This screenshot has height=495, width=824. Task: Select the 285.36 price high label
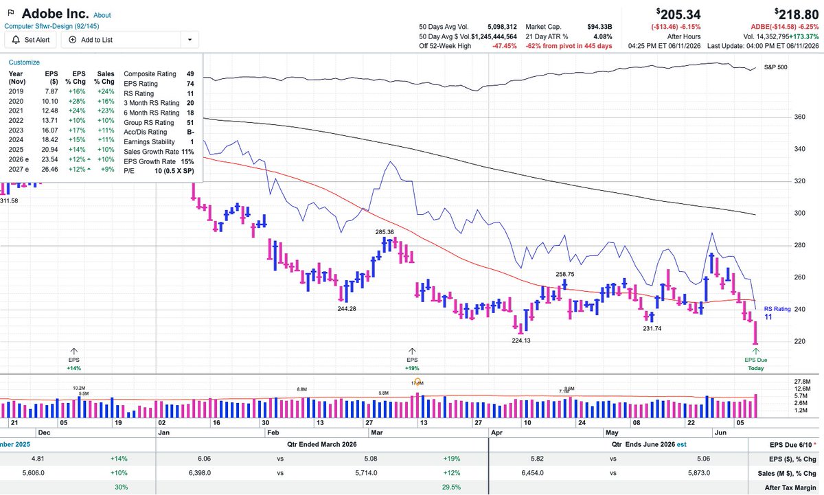(385, 232)
